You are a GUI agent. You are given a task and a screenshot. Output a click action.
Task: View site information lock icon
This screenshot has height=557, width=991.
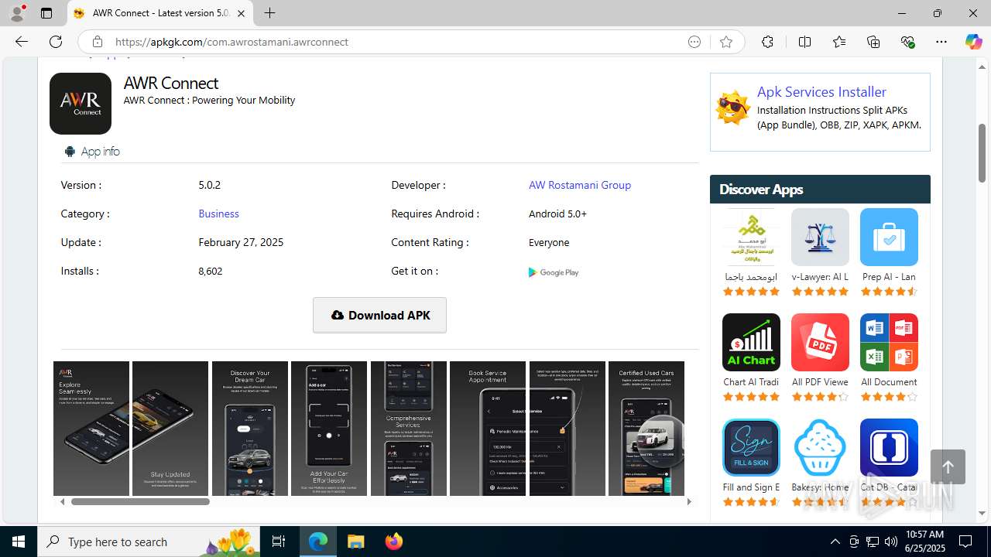pos(97,42)
